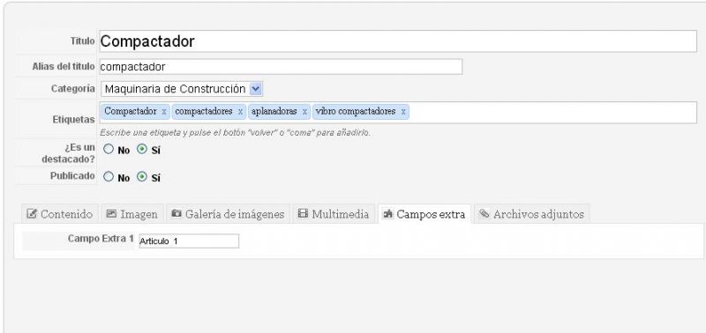Switch to the Imagen tab
The height and width of the screenshot is (333, 706).
131,214
